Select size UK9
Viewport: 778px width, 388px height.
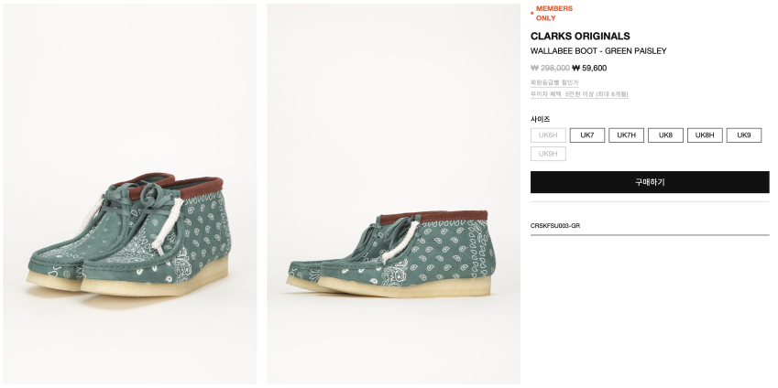(x=743, y=135)
